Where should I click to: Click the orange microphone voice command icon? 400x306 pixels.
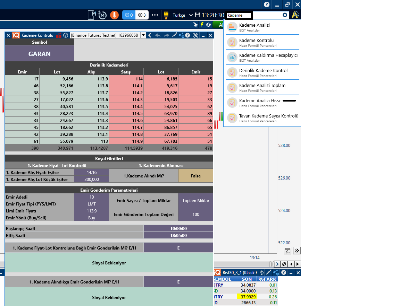click(114, 15)
